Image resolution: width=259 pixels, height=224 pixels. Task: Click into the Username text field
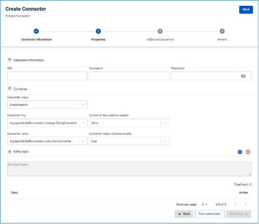pyautogui.click(x=129, y=76)
